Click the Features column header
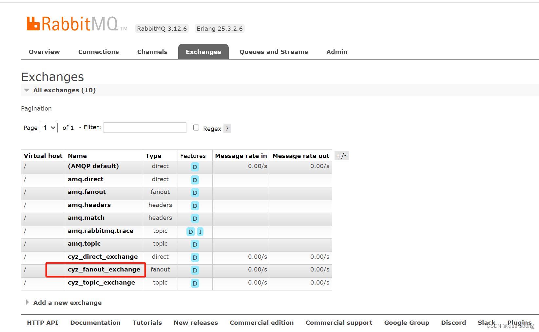Image resolution: width=539 pixels, height=332 pixels. (193, 156)
